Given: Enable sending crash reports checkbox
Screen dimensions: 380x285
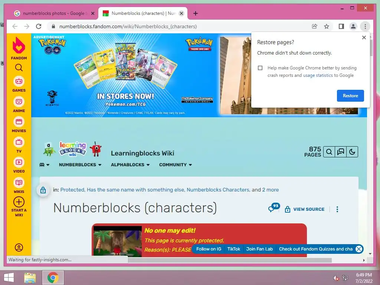Looking at the screenshot, I should pos(260,68).
